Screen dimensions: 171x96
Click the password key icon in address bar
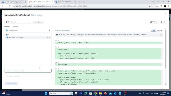coord(150,6)
